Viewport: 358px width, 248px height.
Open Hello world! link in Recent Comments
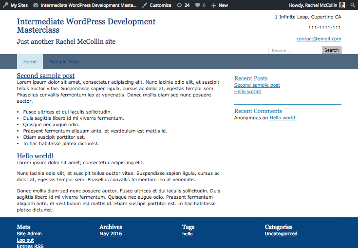click(283, 117)
